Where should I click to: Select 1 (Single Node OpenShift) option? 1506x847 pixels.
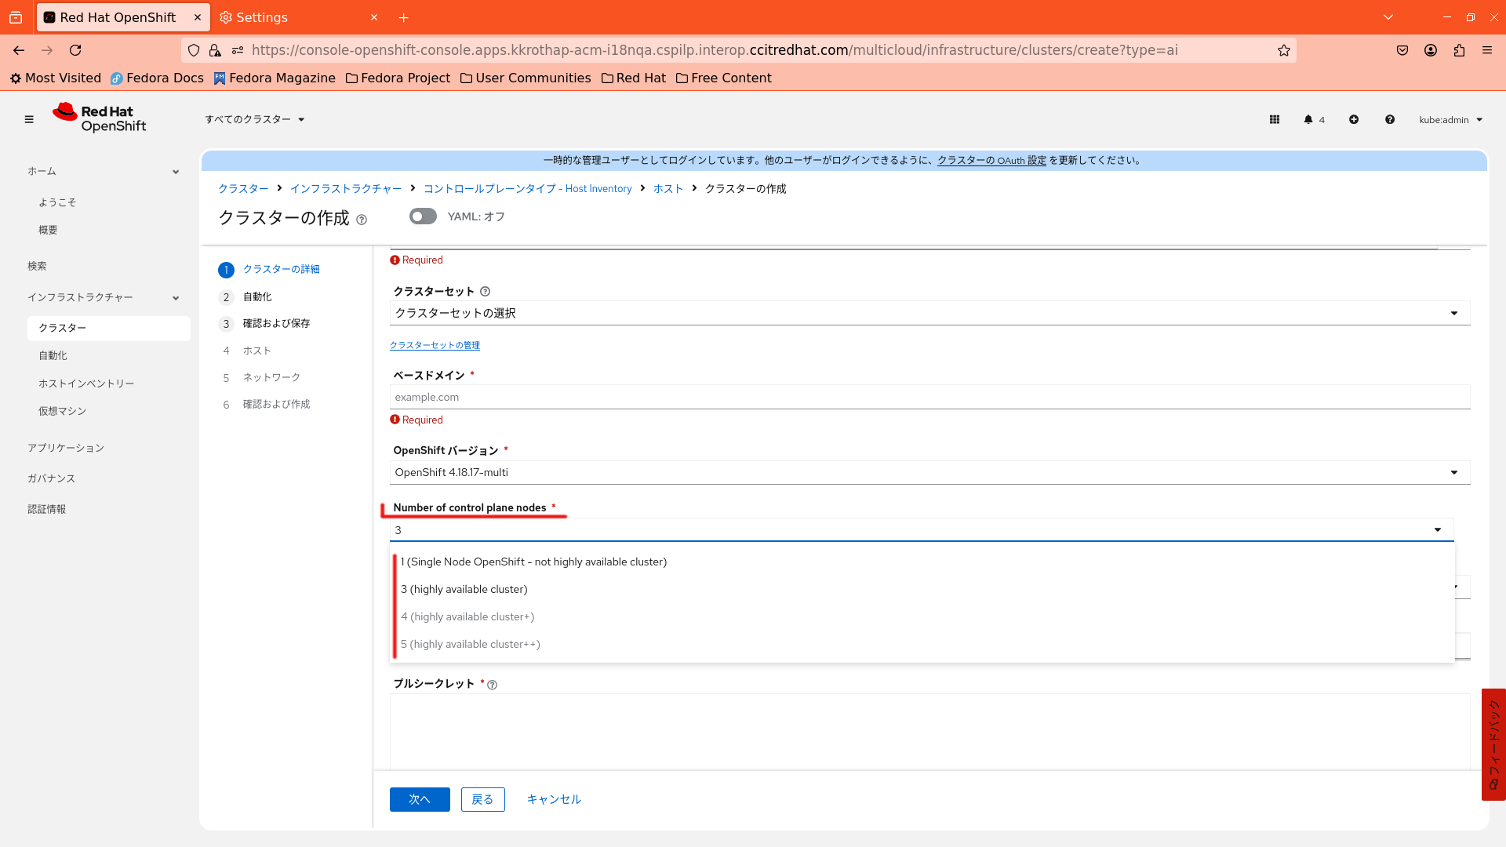pyautogui.click(x=533, y=562)
